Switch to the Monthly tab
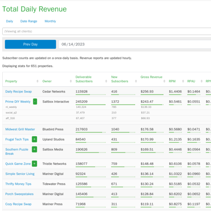211x211 pixels. tap(50, 21)
